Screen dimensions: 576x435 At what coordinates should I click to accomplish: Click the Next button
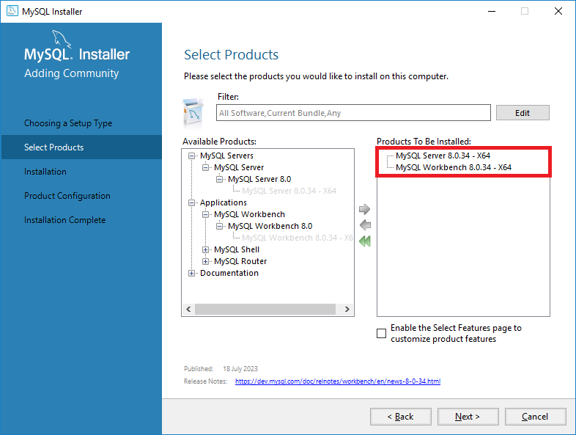[x=468, y=417]
